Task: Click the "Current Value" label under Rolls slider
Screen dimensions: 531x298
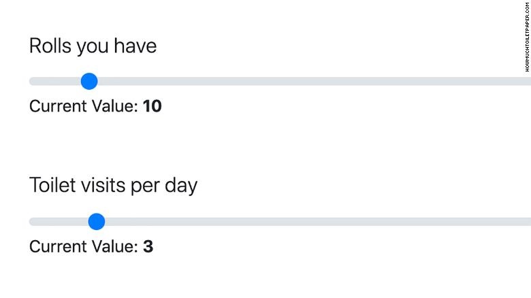Action: point(83,106)
